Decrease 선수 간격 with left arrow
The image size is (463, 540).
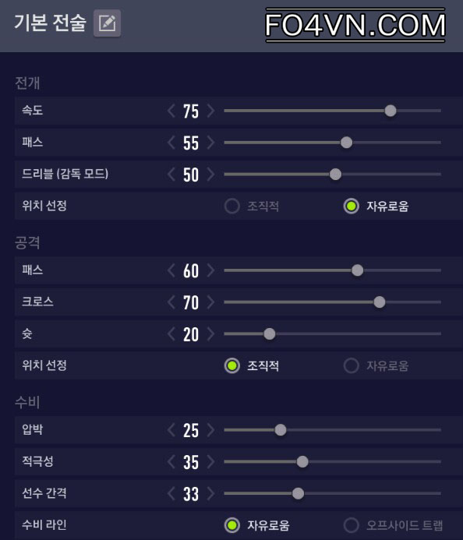click(171, 493)
